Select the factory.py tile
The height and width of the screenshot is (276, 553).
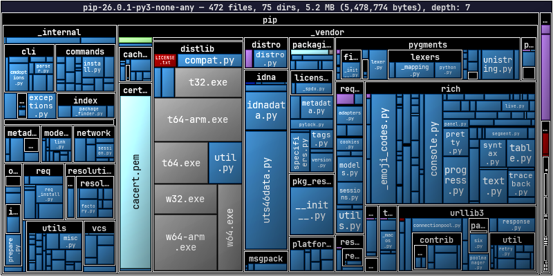88,208
